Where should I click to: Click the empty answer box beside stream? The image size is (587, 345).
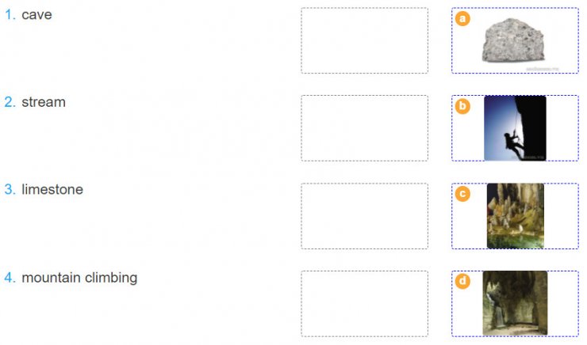pos(364,128)
